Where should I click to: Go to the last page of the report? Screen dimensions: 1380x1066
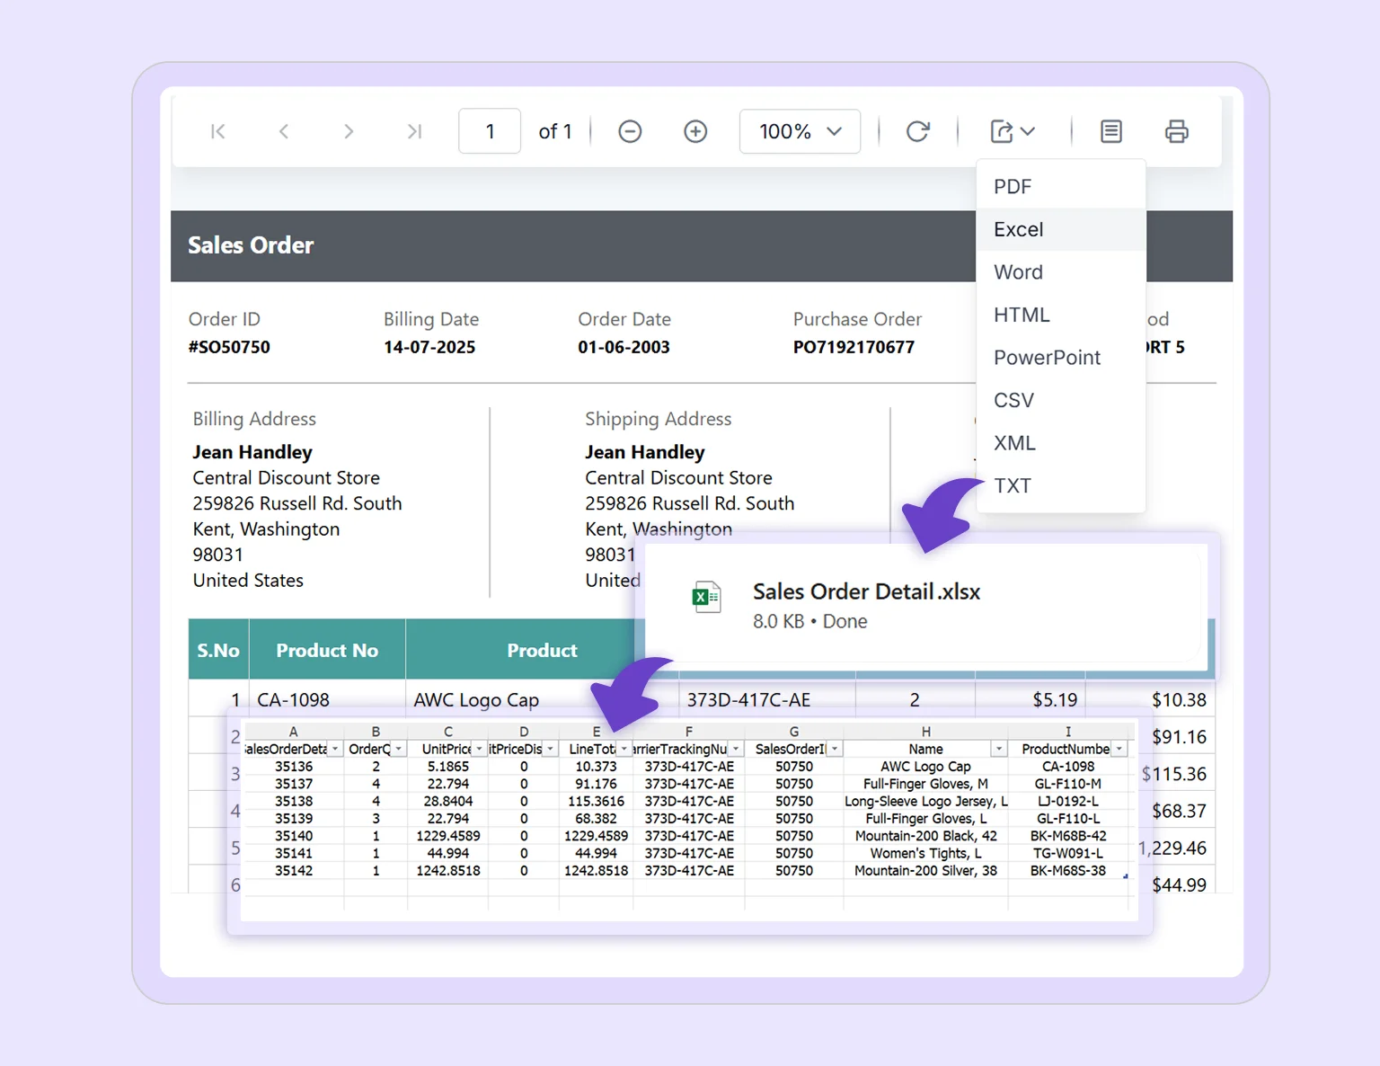(x=414, y=131)
